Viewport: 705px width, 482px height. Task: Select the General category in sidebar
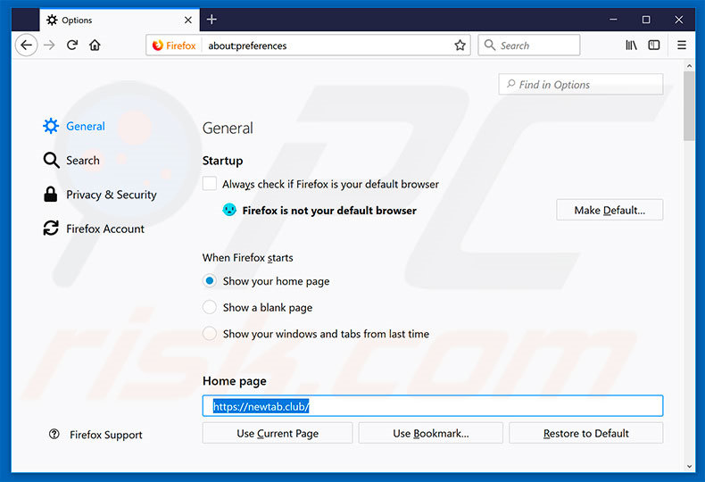pyautogui.click(x=74, y=126)
